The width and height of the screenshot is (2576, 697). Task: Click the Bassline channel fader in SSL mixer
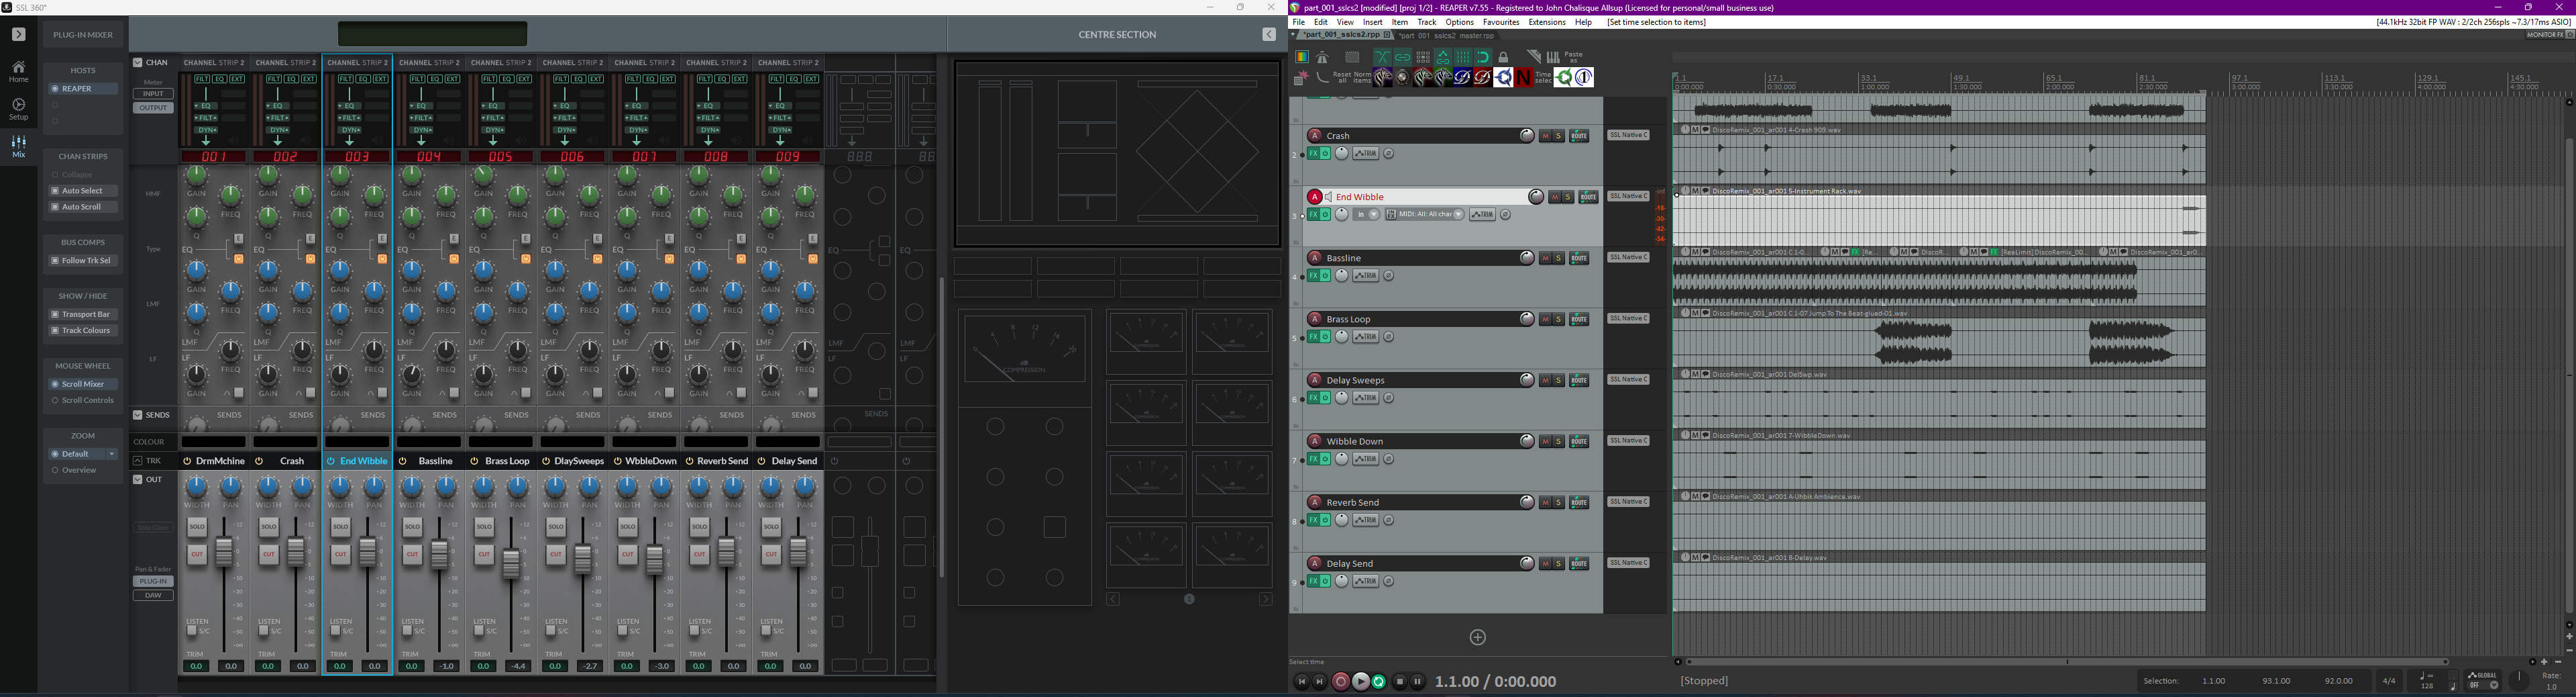coord(439,554)
